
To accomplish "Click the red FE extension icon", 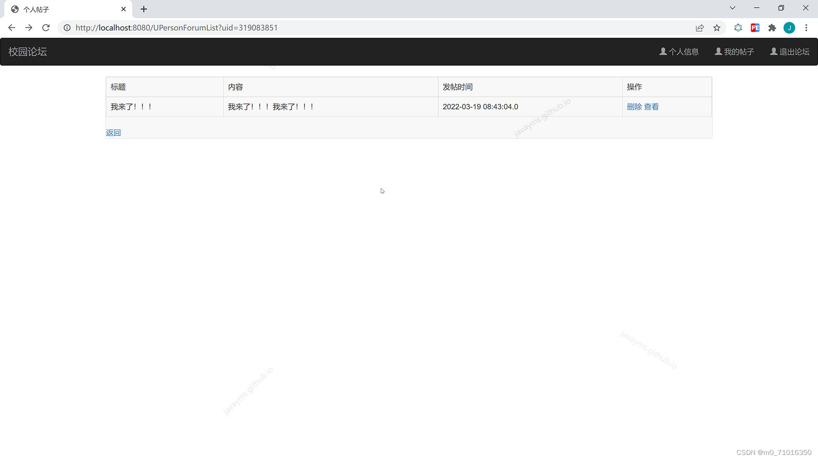I will point(755,28).
